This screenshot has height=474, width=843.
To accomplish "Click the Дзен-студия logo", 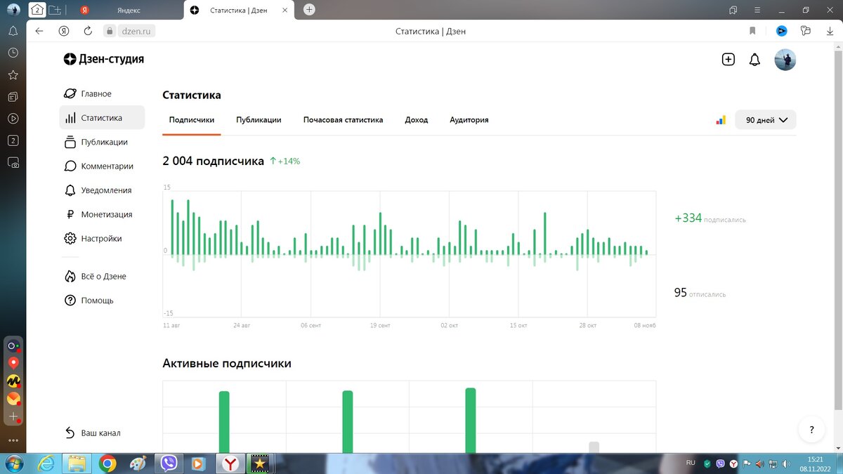I will click(x=104, y=60).
